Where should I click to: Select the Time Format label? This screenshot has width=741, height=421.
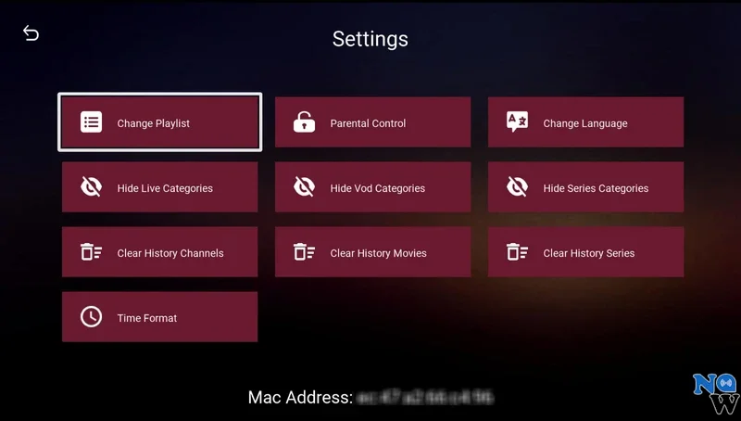click(146, 318)
